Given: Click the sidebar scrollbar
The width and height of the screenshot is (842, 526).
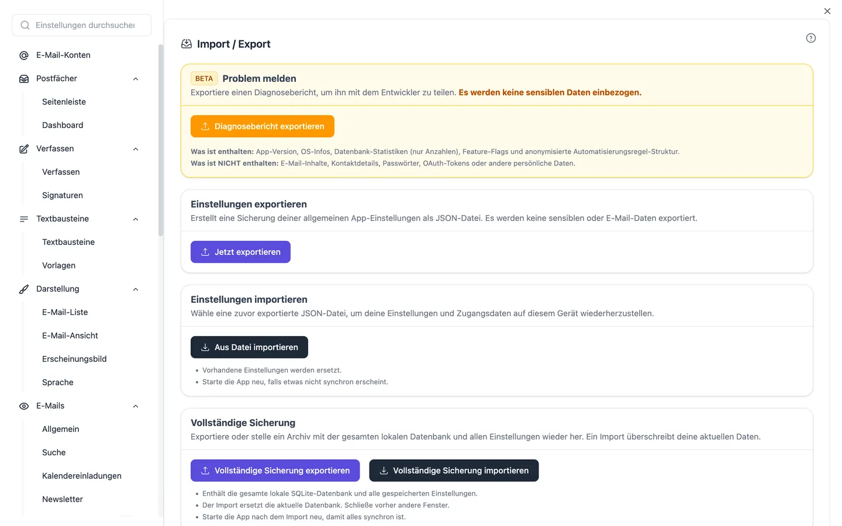Looking at the screenshot, I should click(x=161, y=140).
